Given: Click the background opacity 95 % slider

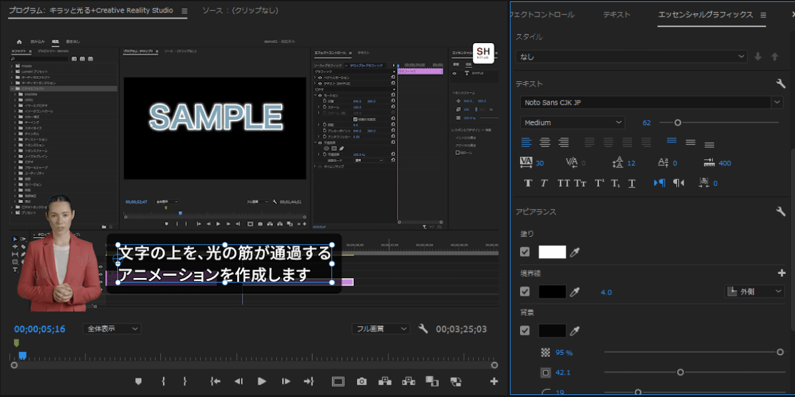Looking at the screenshot, I should coord(694,352).
